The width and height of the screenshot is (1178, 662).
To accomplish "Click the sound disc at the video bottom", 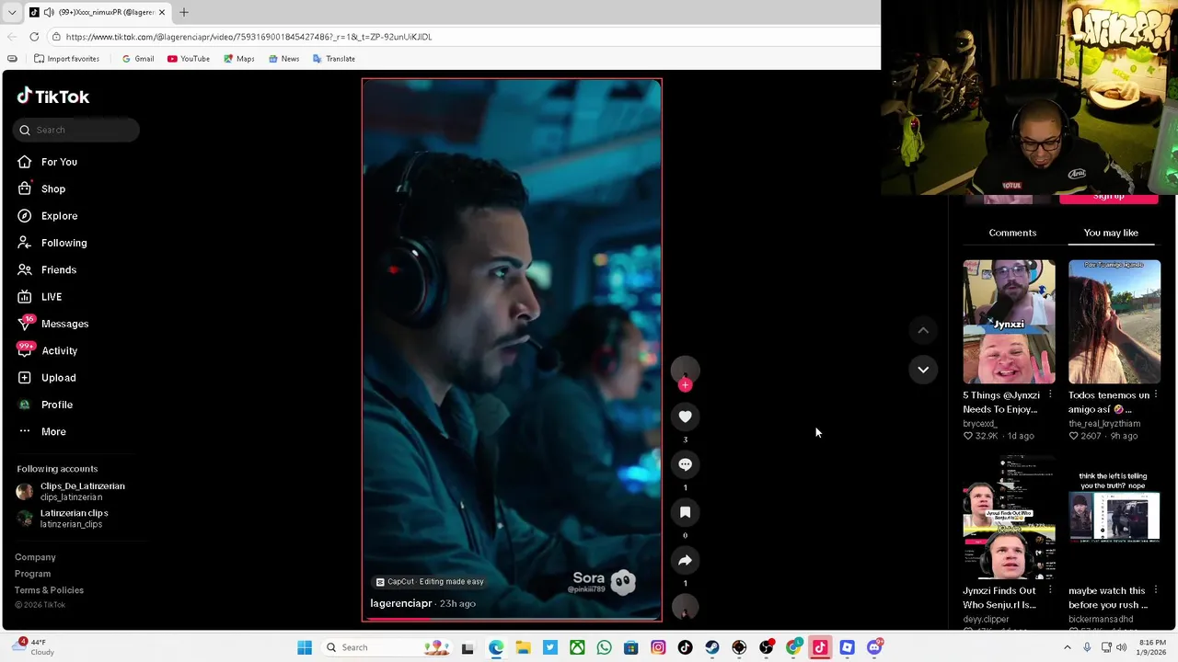I will (685, 607).
